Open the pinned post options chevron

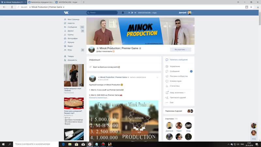coord(157,77)
